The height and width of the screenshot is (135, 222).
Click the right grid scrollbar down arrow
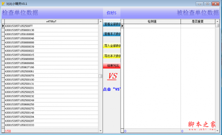tap(217, 131)
